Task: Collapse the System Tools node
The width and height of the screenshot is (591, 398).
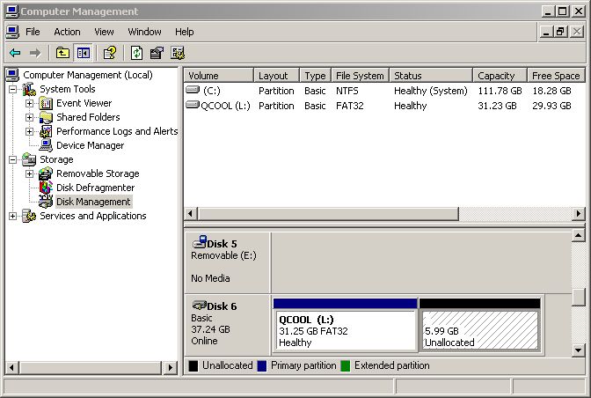Action: pyautogui.click(x=13, y=89)
